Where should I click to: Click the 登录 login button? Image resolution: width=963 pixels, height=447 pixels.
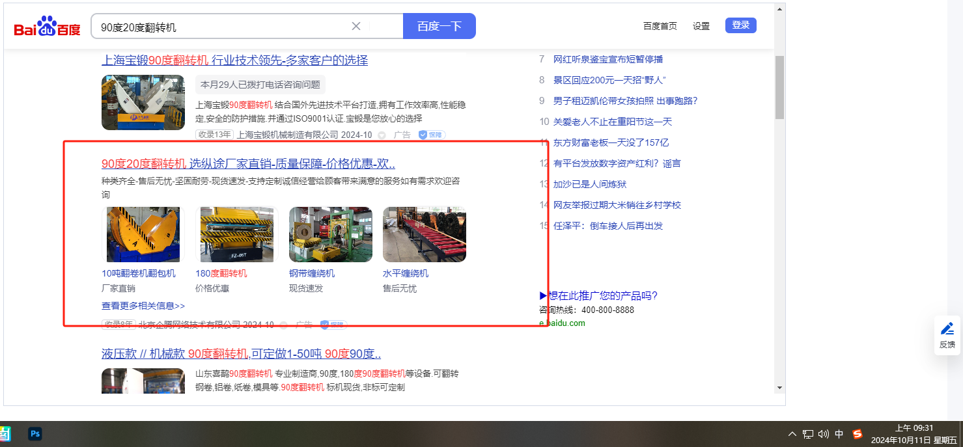(x=741, y=25)
